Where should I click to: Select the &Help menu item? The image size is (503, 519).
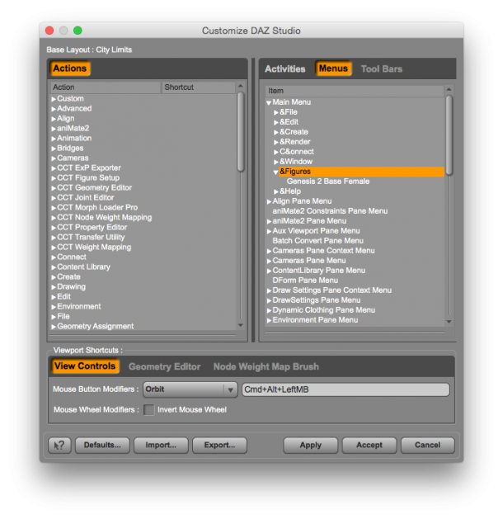290,191
